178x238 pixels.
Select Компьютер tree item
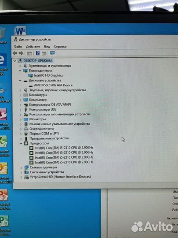click(x=38, y=100)
